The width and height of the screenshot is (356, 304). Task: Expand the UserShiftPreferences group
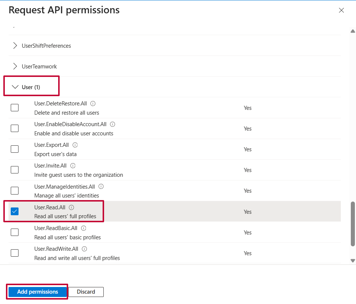[x=15, y=46]
